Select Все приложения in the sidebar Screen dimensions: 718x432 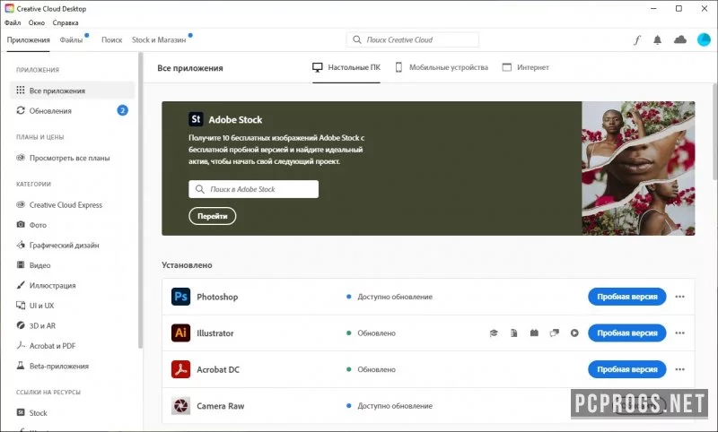(x=73, y=91)
